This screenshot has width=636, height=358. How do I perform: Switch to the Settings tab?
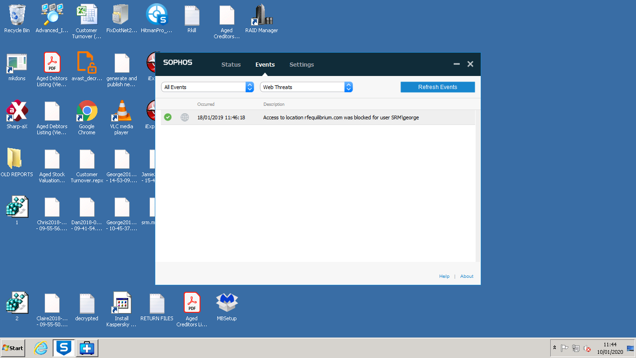pos(301,65)
